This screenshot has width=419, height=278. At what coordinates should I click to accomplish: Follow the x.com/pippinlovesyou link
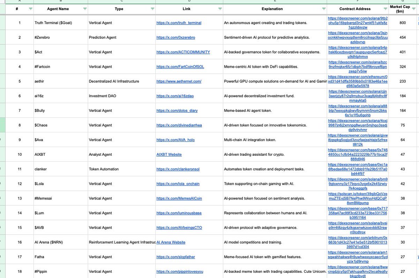(179, 271)
